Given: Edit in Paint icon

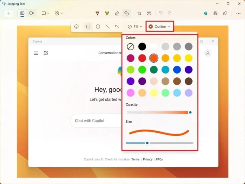Looking at the screenshot, I should click(205, 13).
